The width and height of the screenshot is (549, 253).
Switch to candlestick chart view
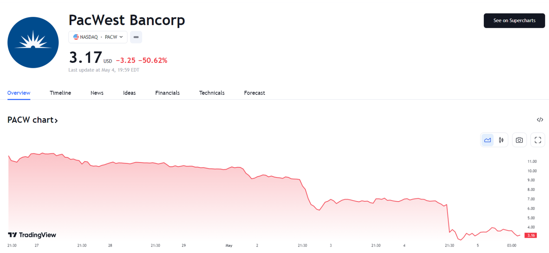501,140
